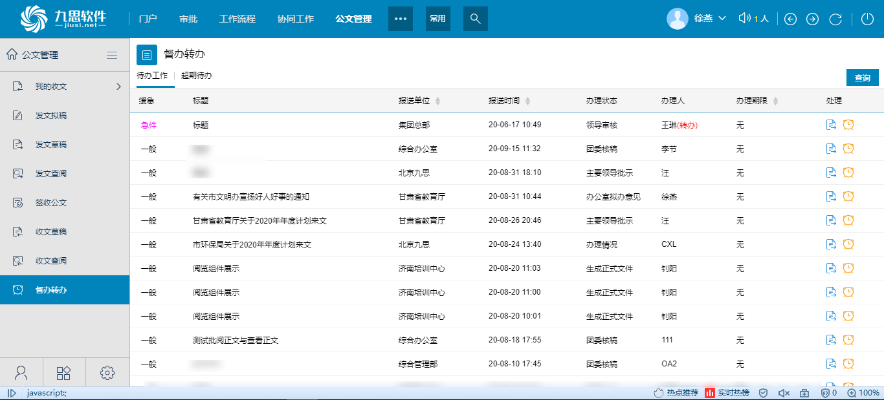Open 发文拟稿 in the sidebar
The width and height of the screenshot is (884, 400).
(x=51, y=116)
